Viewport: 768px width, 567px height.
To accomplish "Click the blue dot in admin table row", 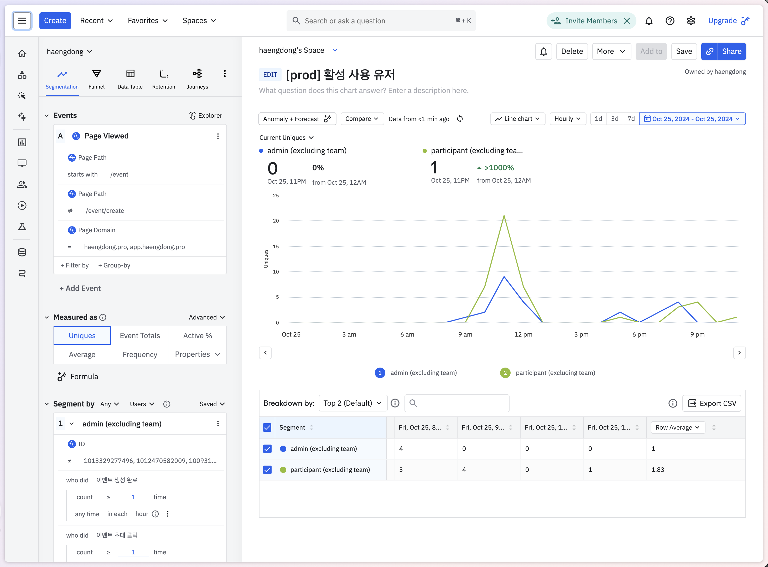I will click(283, 449).
